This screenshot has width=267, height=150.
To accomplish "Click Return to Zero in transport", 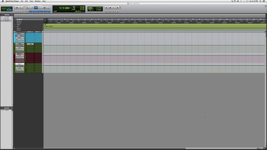I will 107,11.
